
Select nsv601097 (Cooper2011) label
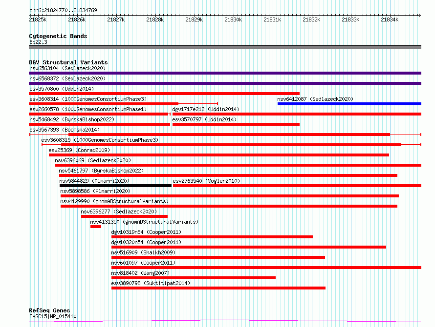(x=143, y=263)
